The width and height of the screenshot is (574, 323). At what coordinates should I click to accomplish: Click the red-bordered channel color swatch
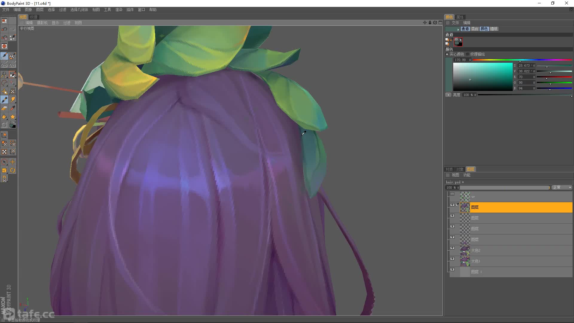pos(458,42)
